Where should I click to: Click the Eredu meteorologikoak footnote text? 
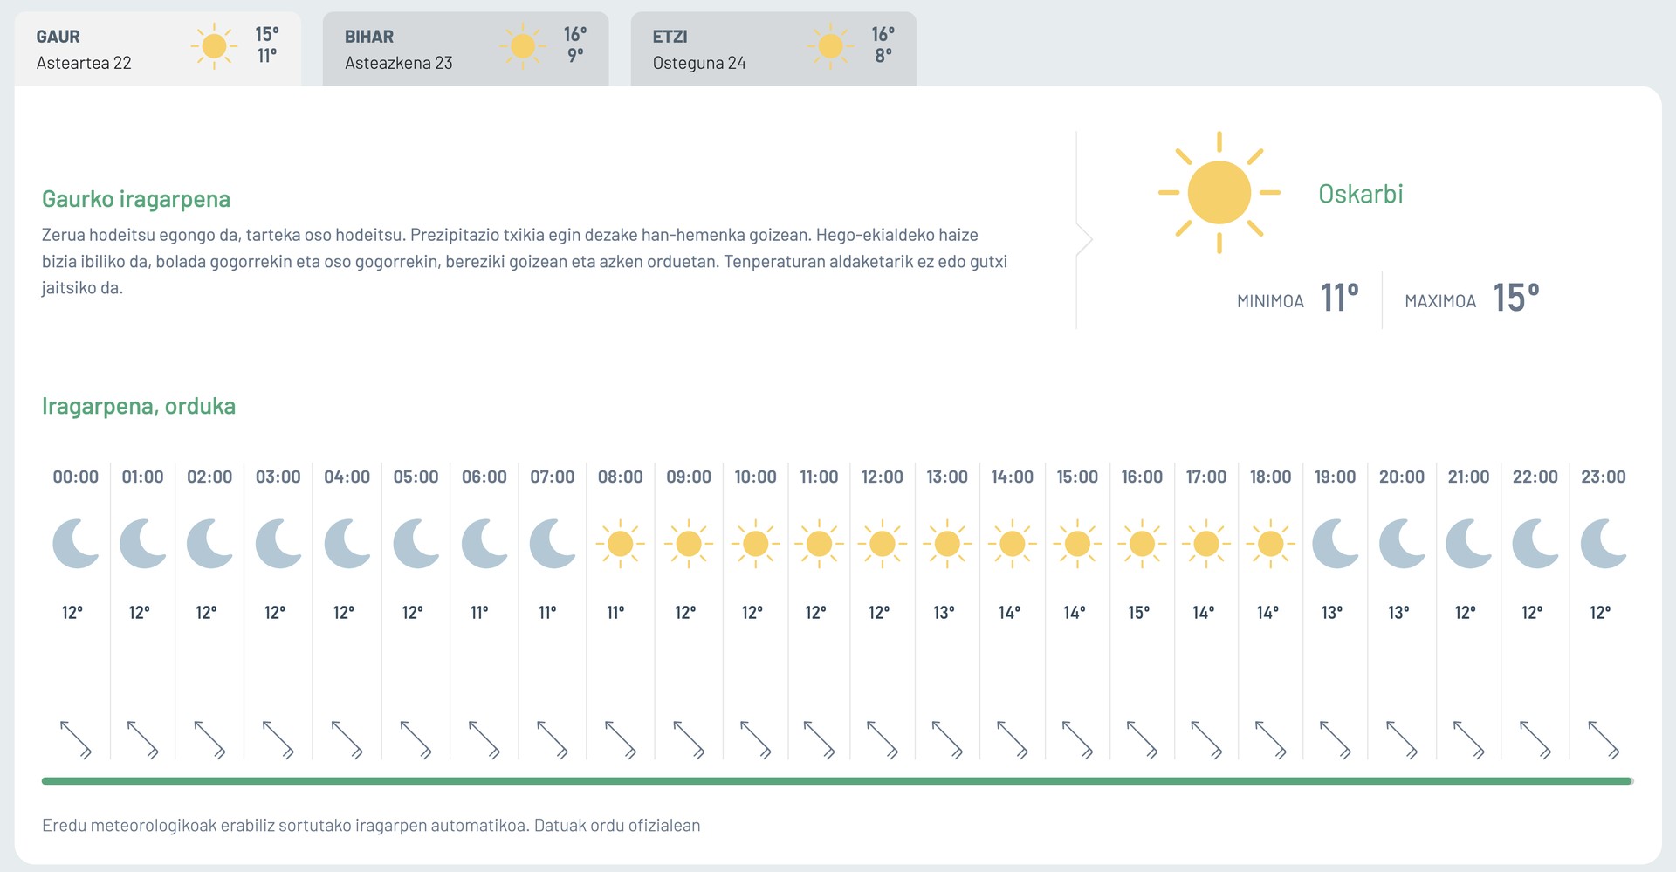coord(371,826)
